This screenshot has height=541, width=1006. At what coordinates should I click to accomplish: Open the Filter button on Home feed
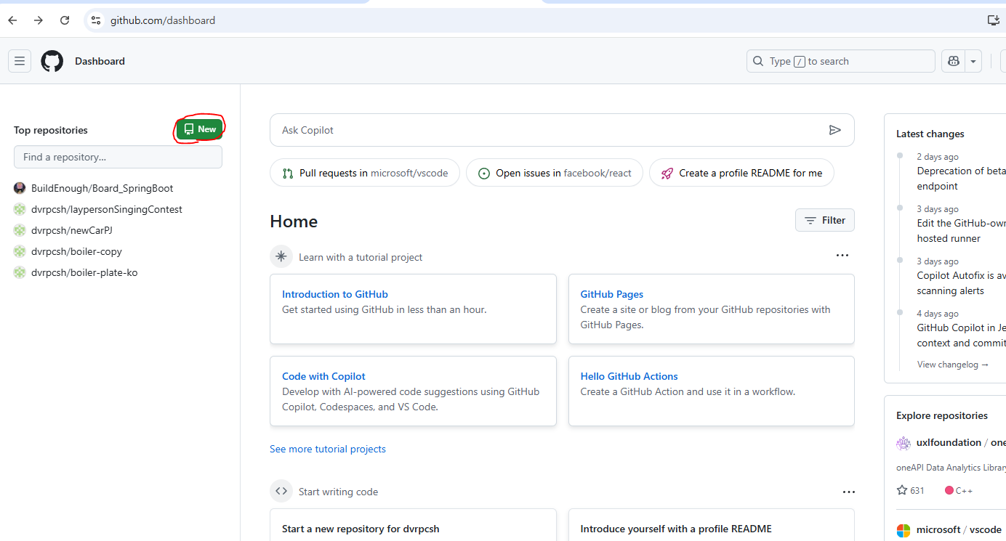(x=825, y=220)
